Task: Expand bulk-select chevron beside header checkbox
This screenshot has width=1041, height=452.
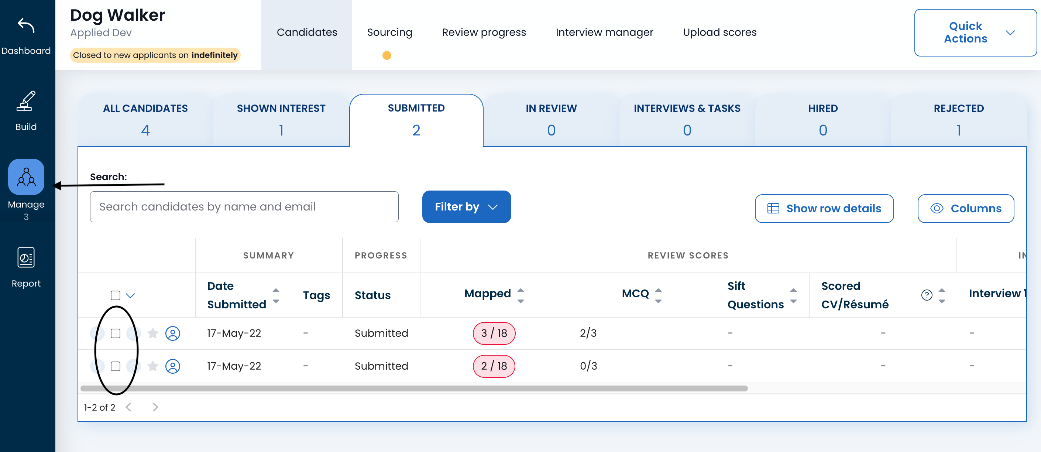Action: point(130,295)
